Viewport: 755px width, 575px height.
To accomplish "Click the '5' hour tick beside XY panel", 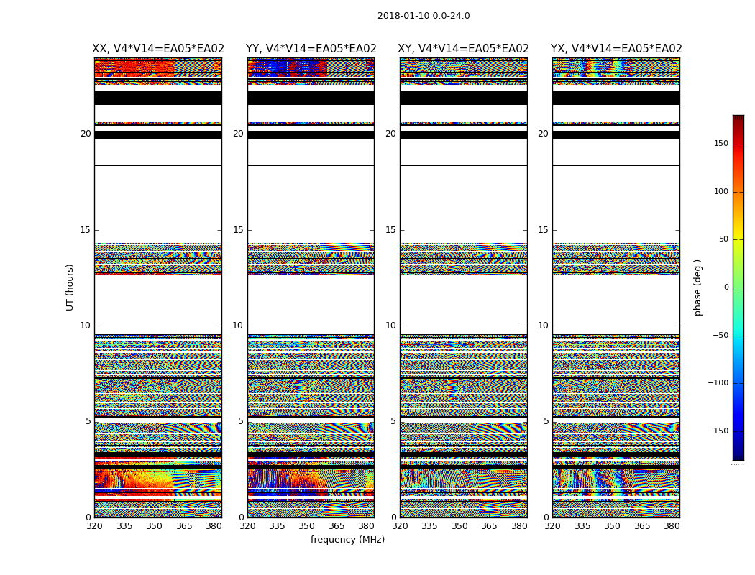I will point(393,421).
